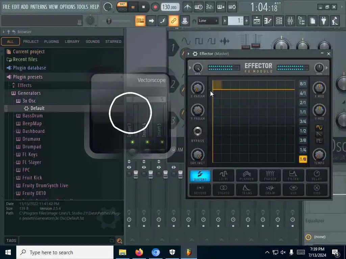
Task: Switch browser to LIBRARY tab
Action: pyautogui.click(x=72, y=41)
